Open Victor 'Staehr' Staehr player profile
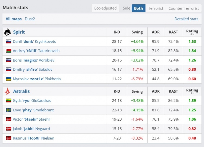This screenshot has height=147, width=204. click(x=31, y=119)
